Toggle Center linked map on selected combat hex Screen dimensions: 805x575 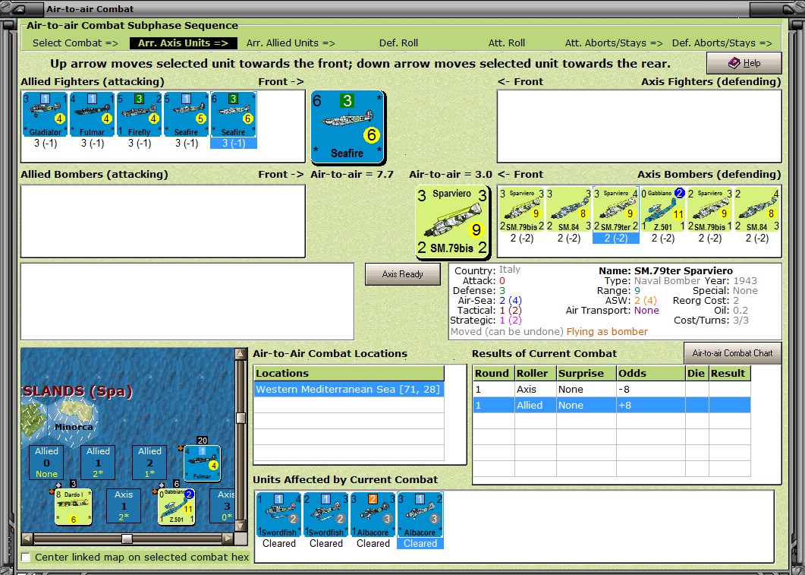click(x=26, y=557)
